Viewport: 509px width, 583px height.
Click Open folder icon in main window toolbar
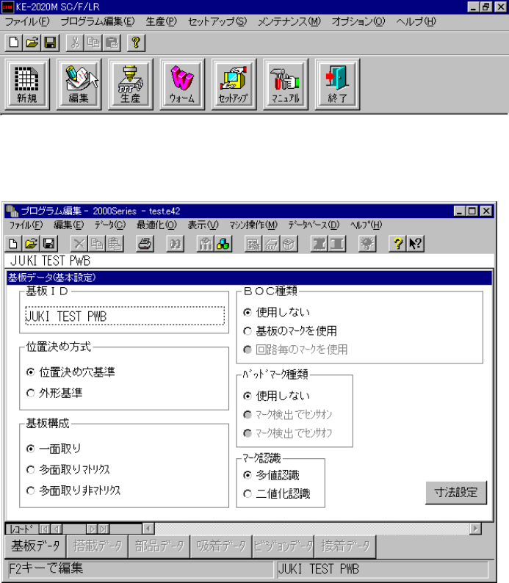[x=32, y=43]
